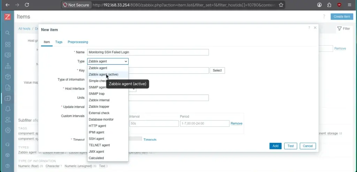Switch to the Item tab
The width and height of the screenshot is (357, 172).
(47, 42)
